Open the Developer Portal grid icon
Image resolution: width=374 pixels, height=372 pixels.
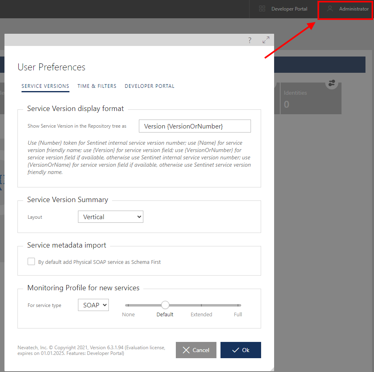262,9
